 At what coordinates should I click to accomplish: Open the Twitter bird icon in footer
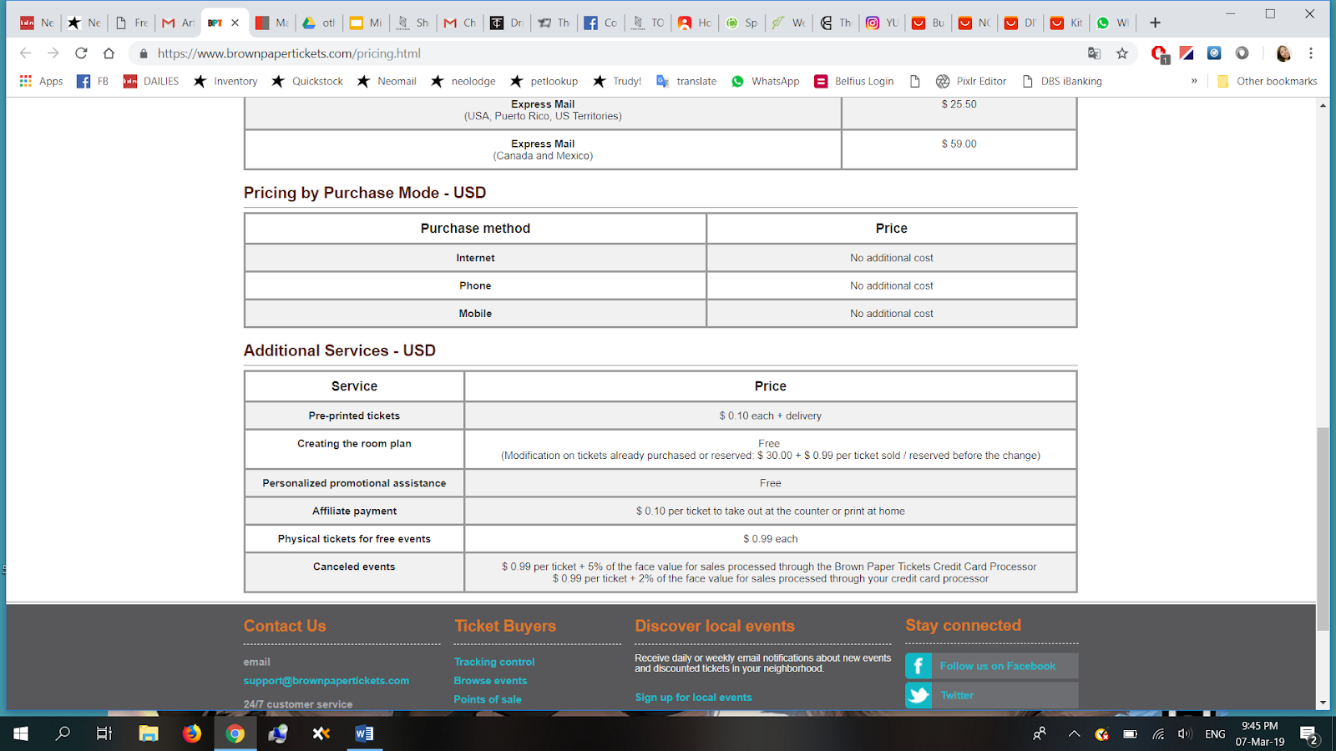918,695
